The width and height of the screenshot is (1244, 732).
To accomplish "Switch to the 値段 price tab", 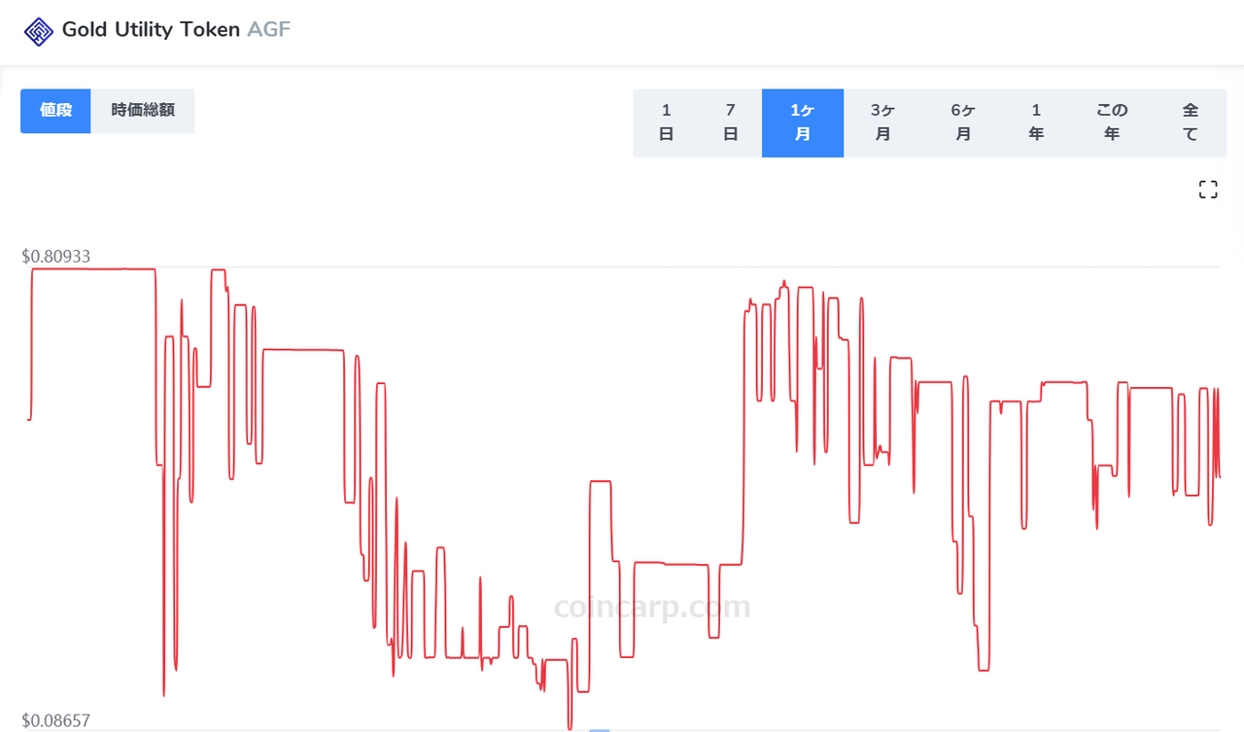I will pyautogui.click(x=55, y=111).
